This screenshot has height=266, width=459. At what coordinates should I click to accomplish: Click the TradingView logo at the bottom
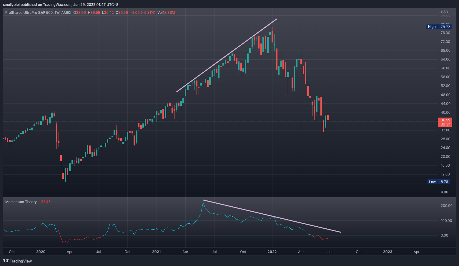click(x=17, y=261)
